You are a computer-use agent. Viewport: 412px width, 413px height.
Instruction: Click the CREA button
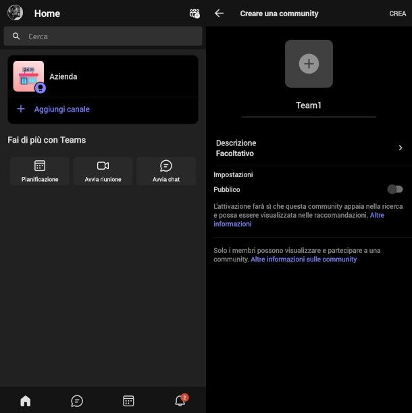click(x=398, y=14)
